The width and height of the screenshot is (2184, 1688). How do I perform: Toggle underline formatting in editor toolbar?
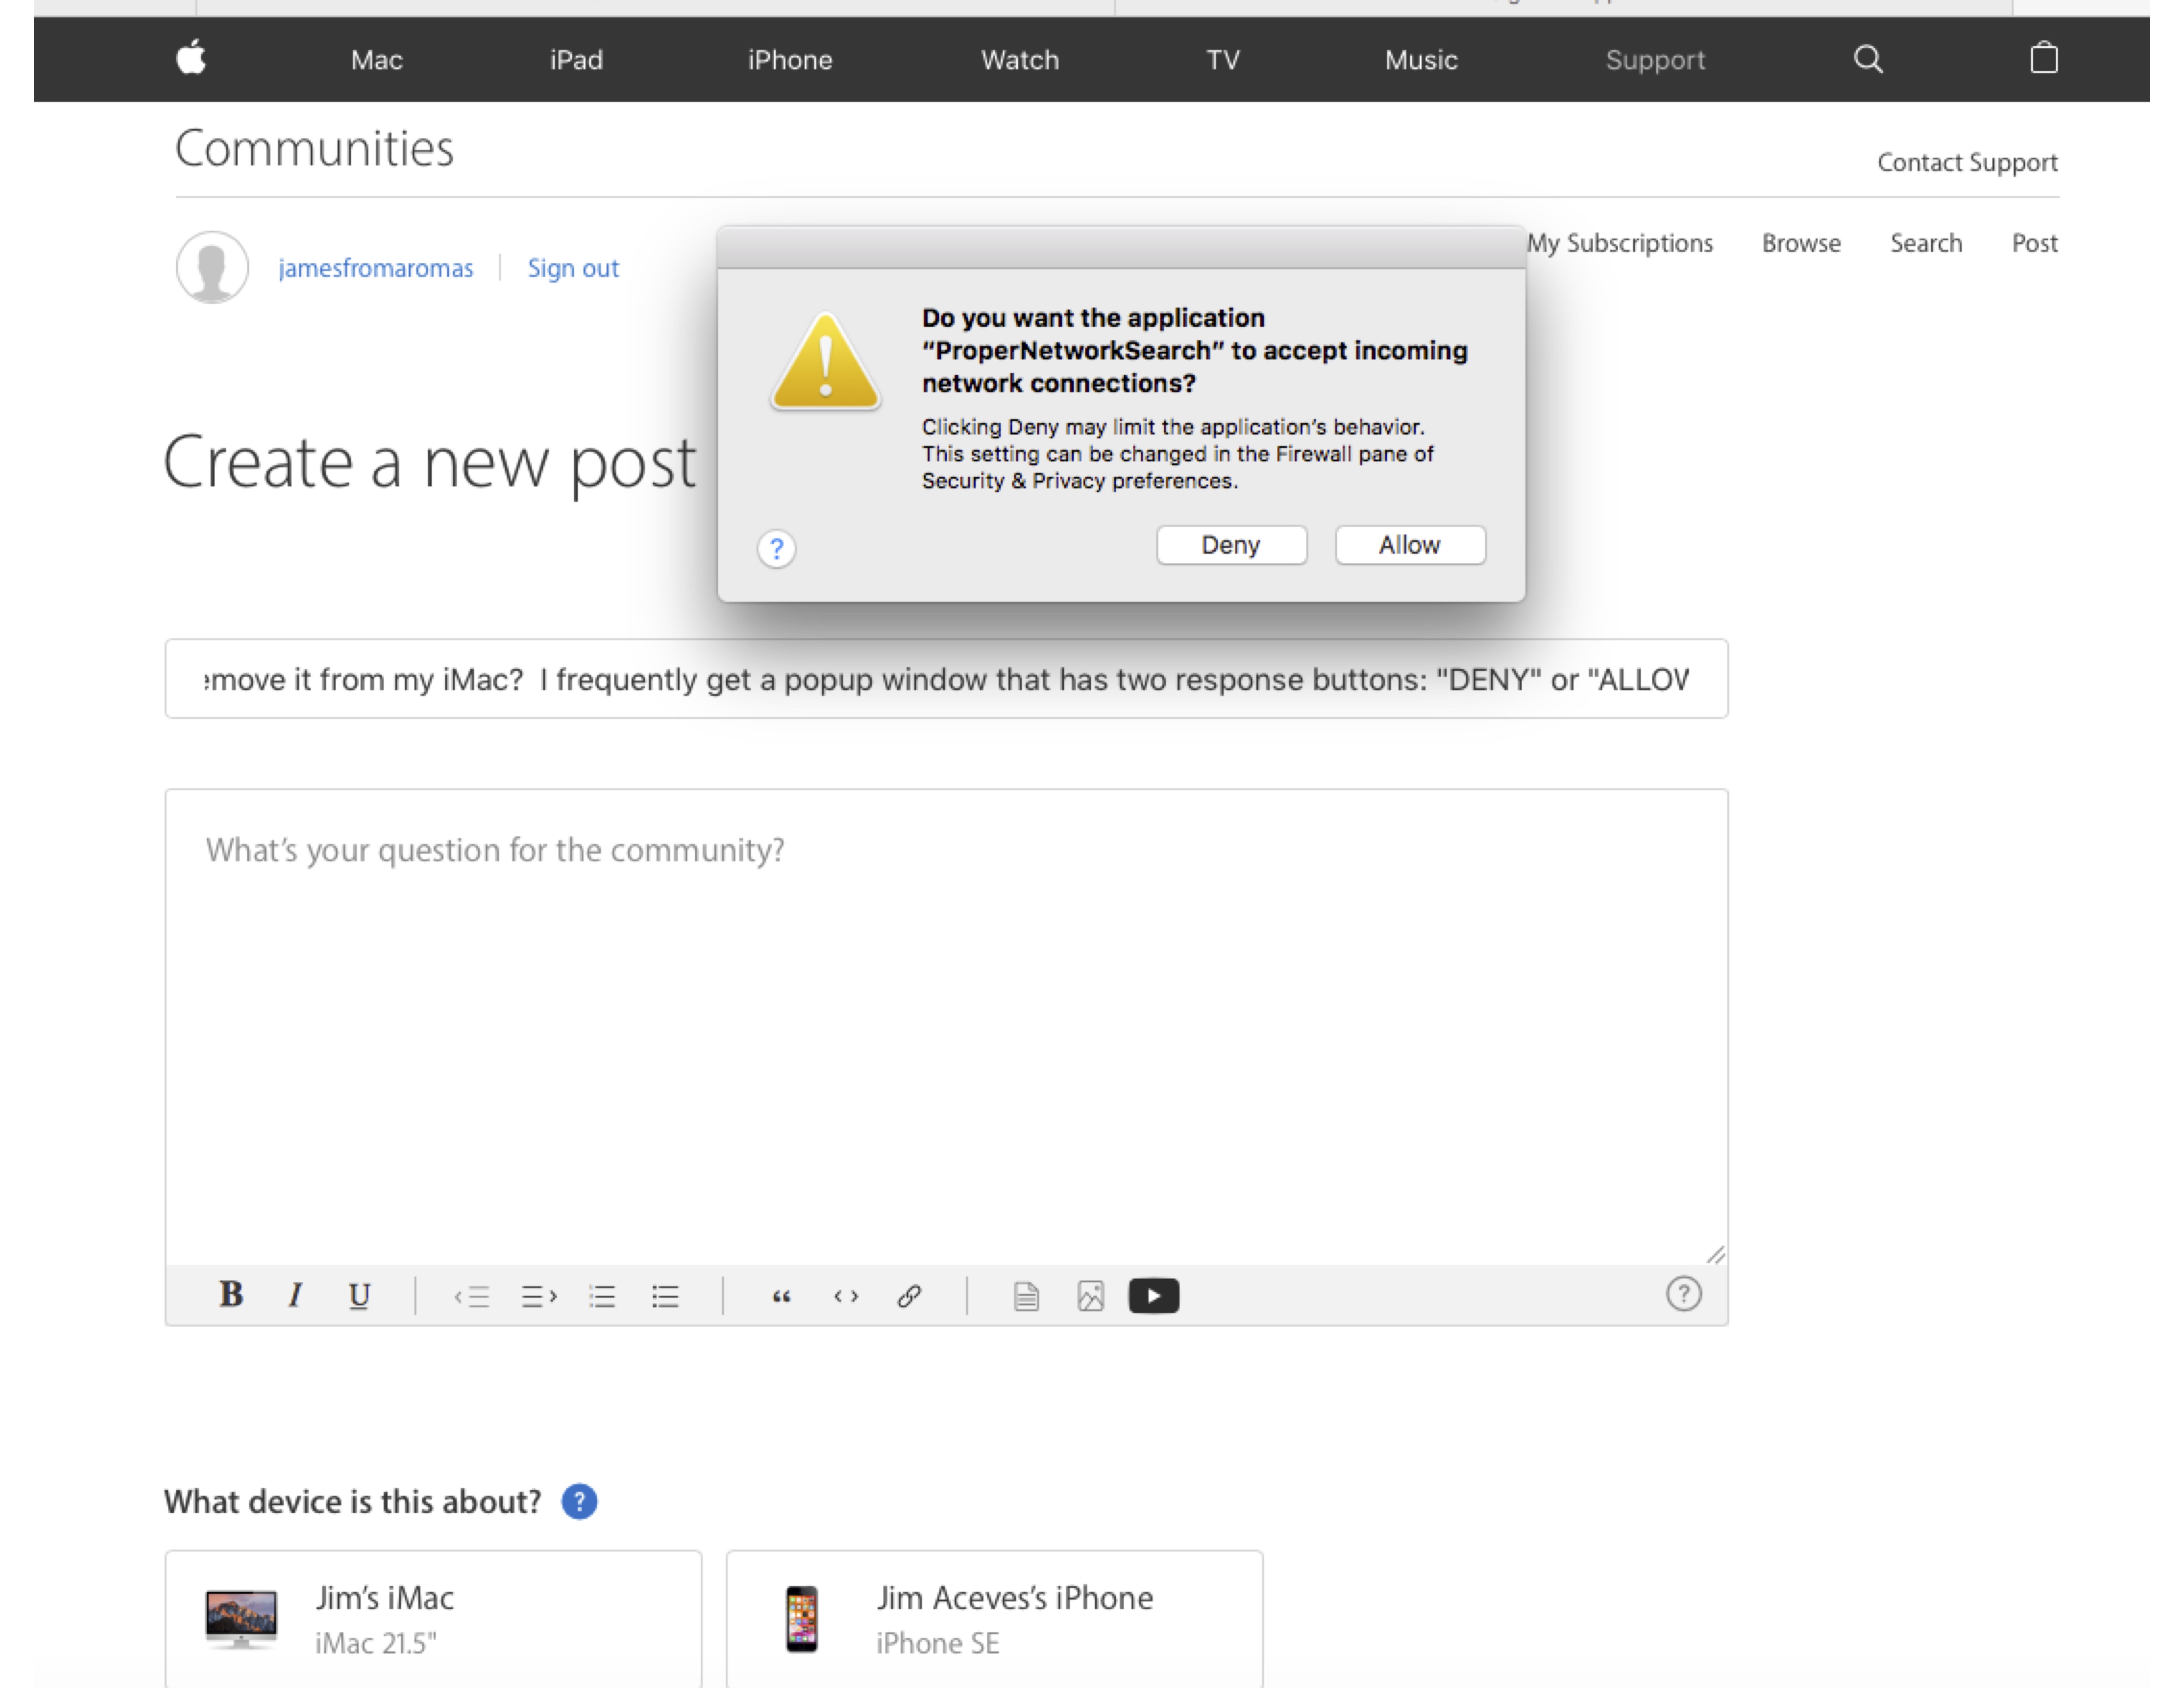coord(359,1296)
